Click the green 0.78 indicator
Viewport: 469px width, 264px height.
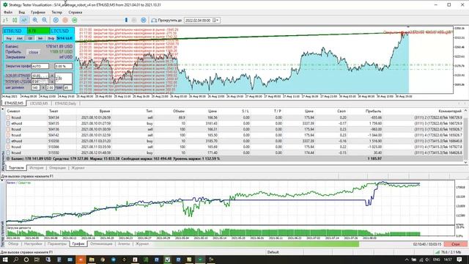tap(38, 31)
